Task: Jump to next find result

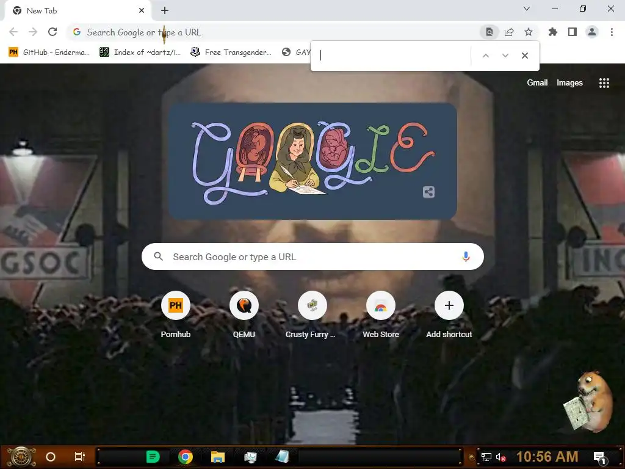Action: 505,56
